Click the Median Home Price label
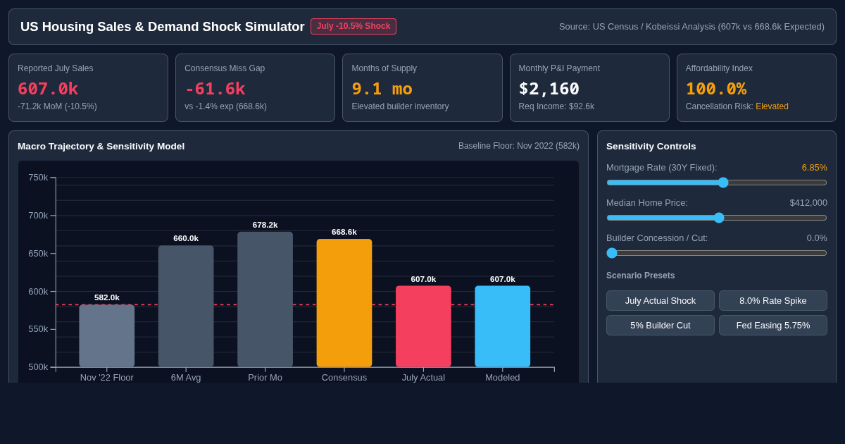The height and width of the screenshot is (444, 845). click(647, 202)
